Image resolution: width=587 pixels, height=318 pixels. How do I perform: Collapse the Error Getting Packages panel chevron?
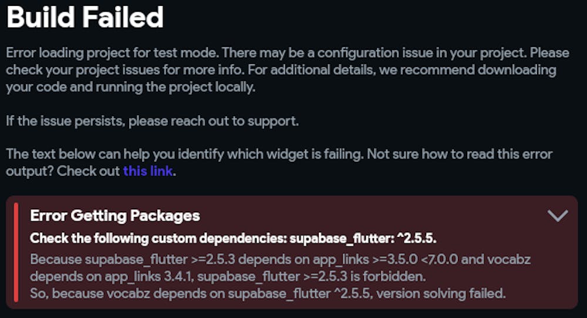click(557, 216)
